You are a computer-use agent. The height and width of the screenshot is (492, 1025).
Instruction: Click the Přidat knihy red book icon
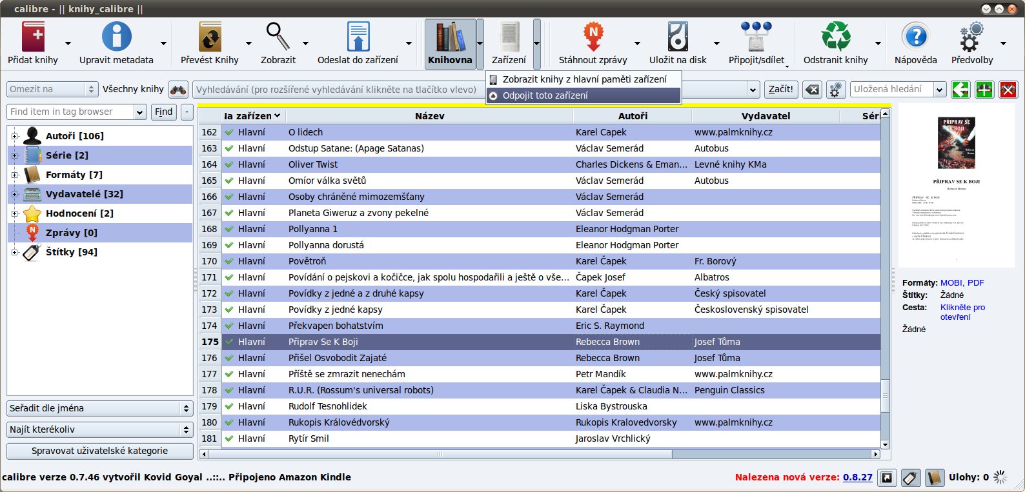tap(33, 36)
